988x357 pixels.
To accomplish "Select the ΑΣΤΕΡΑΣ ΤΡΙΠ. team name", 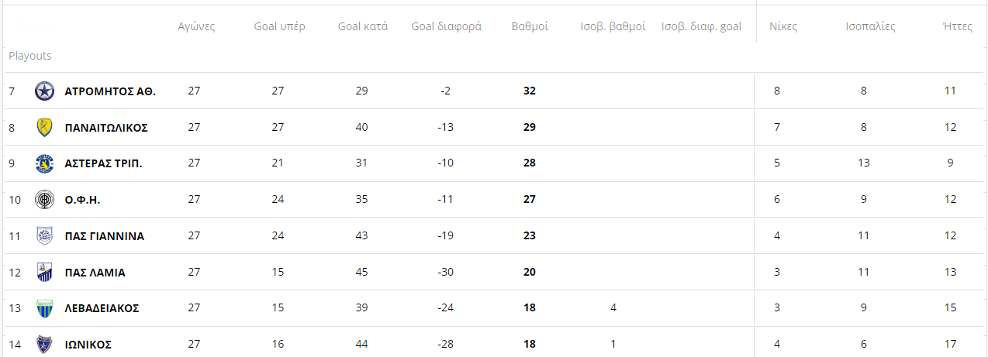I will click(x=104, y=163).
